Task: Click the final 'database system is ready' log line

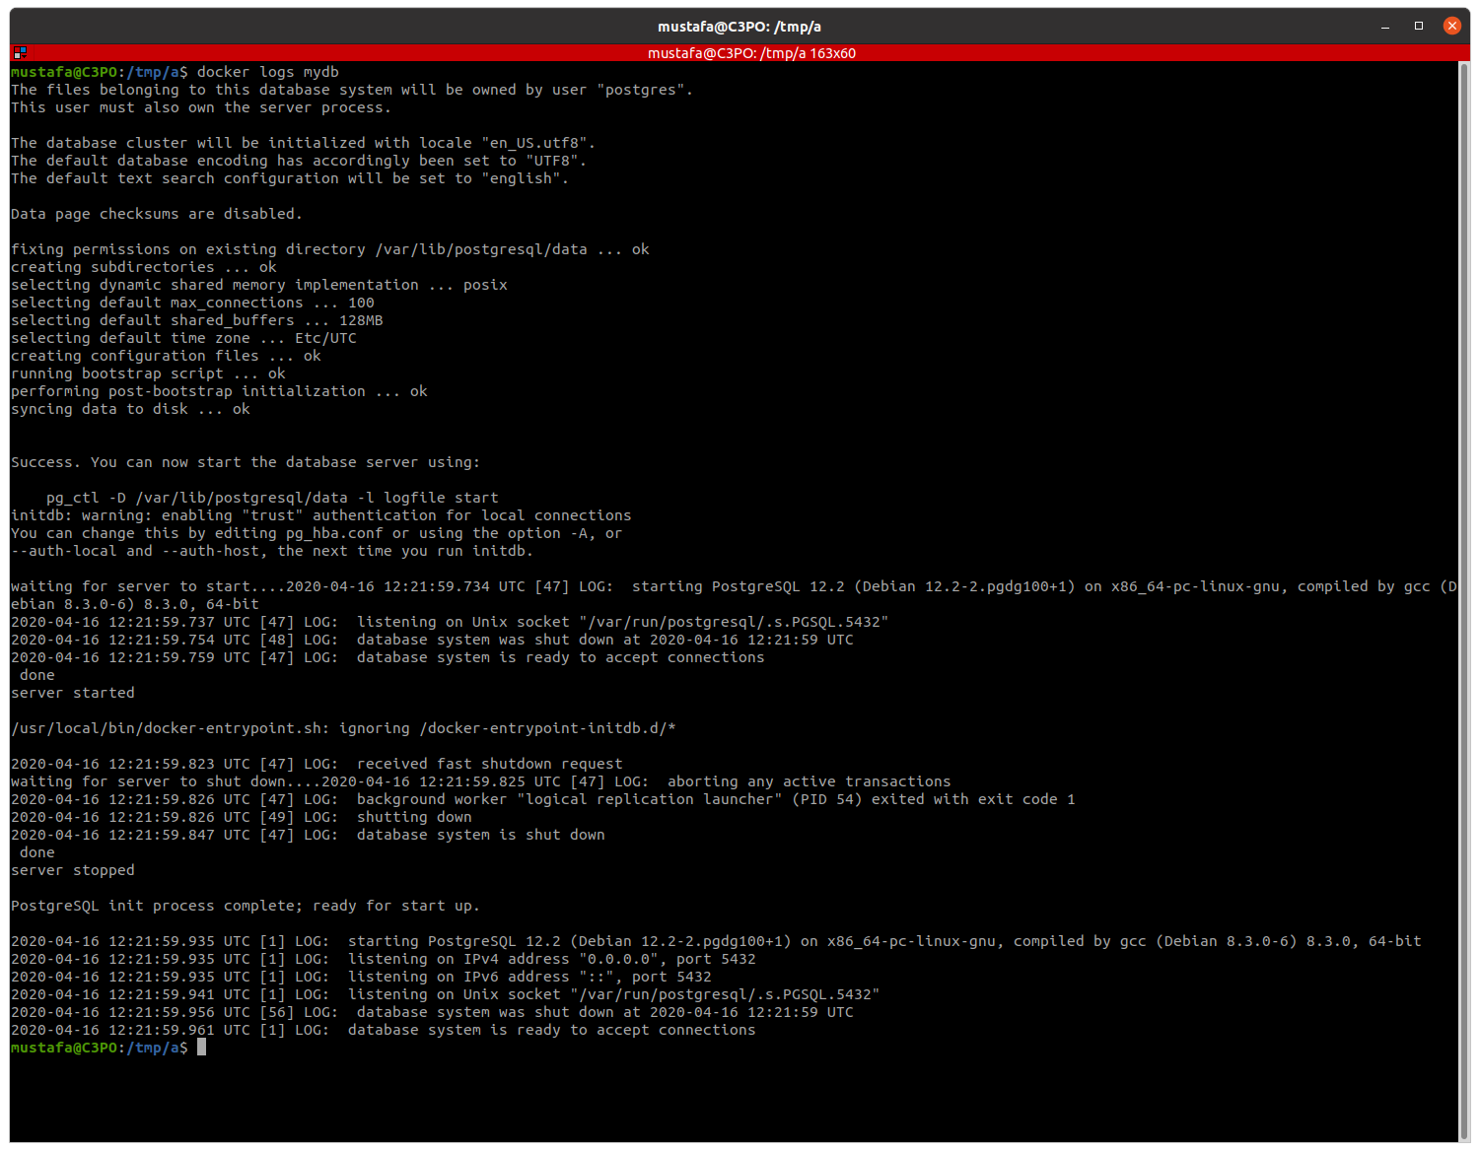Action: (384, 1030)
